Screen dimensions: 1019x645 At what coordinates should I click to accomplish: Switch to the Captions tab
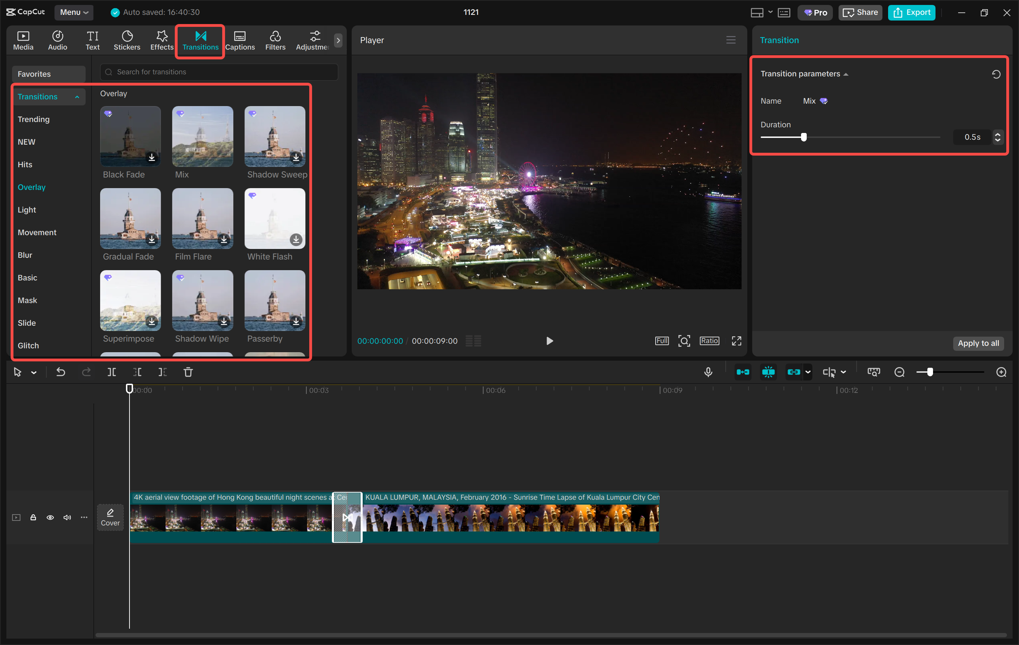[240, 40]
